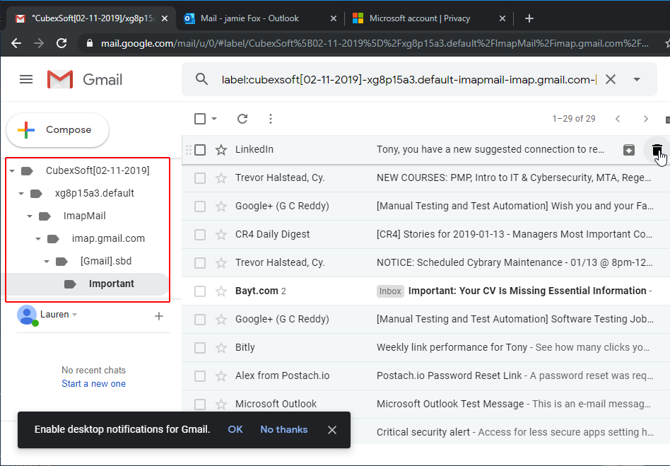The height and width of the screenshot is (466, 670).
Task: Star the Trevor Halstead NOTICE email
Action: pyautogui.click(x=221, y=262)
